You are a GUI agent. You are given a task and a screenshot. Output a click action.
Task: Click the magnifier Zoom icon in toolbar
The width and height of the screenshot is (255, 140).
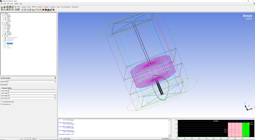[x=4, y=10]
